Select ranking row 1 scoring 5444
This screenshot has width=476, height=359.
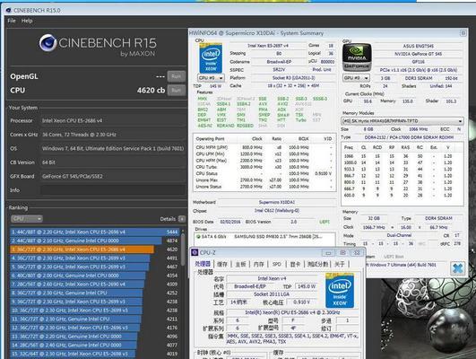(x=95, y=232)
